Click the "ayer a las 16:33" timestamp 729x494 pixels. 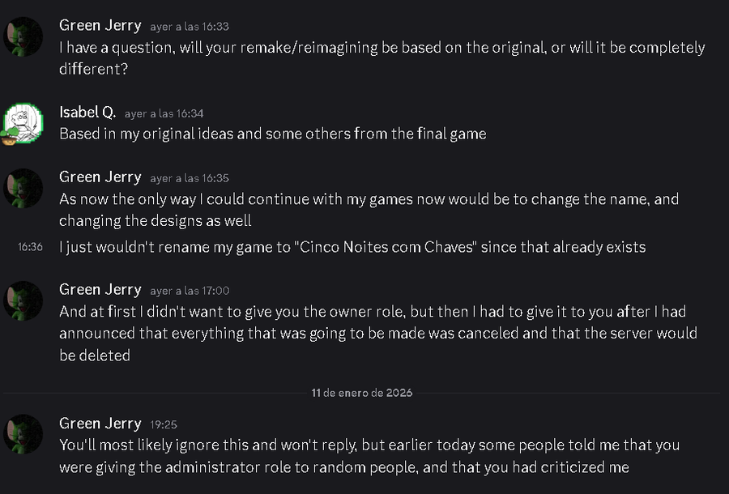tap(190, 27)
